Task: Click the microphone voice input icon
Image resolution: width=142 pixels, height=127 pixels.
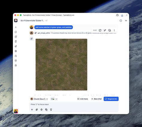Action: click(41, 110)
